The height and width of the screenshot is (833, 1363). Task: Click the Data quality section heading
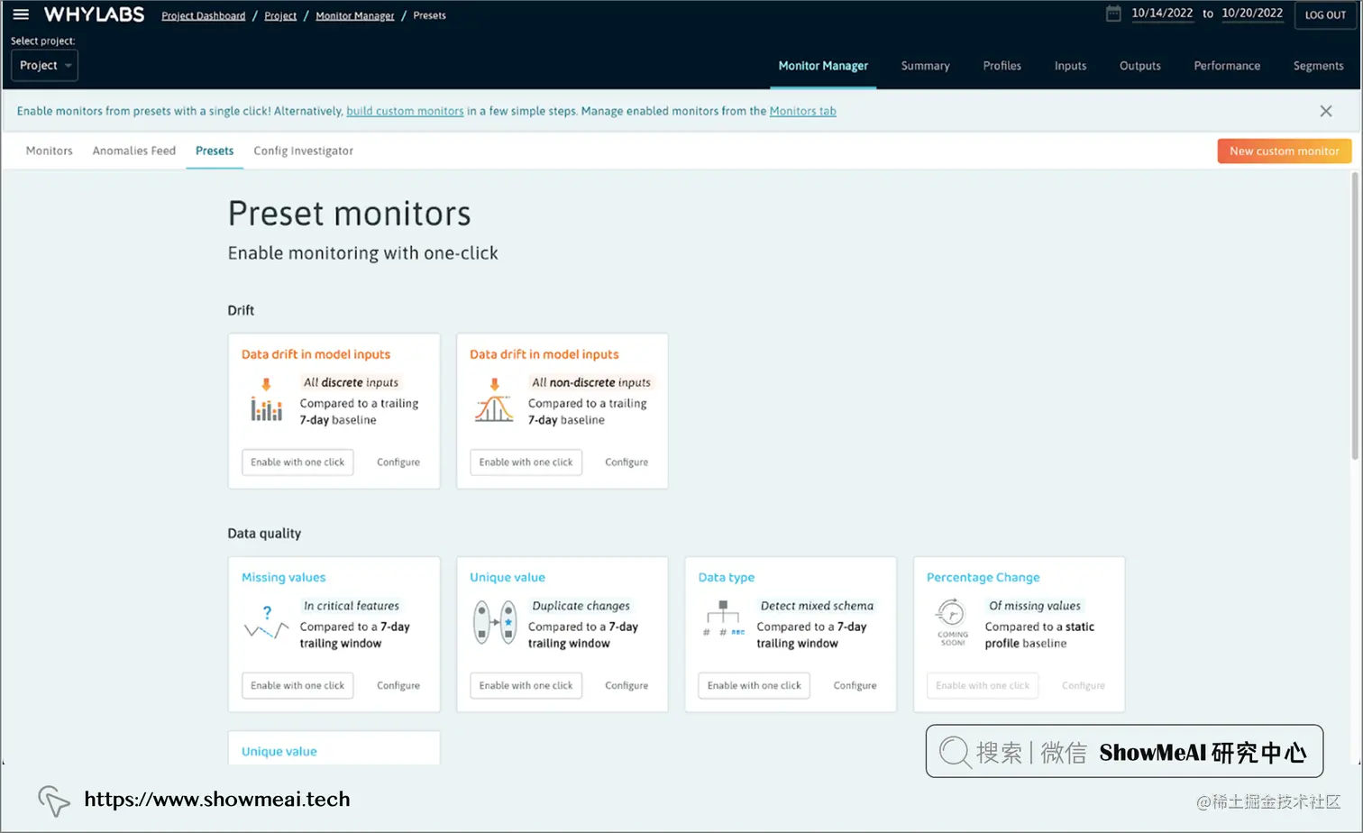click(x=264, y=533)
